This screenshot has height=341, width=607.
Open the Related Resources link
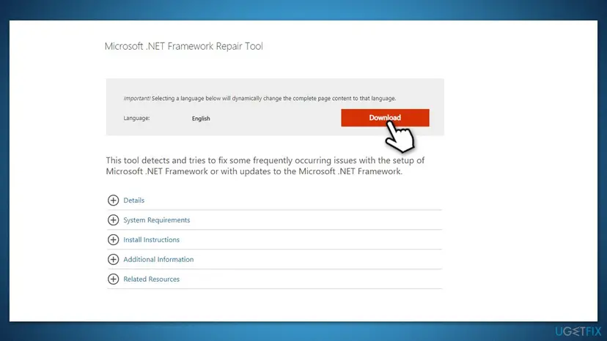[151, 279]
